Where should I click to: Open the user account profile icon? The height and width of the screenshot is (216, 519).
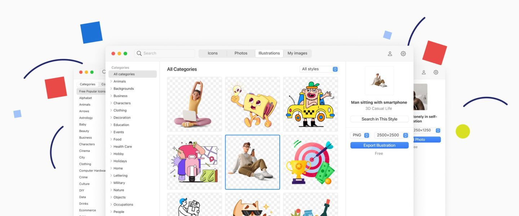[390, 54]
